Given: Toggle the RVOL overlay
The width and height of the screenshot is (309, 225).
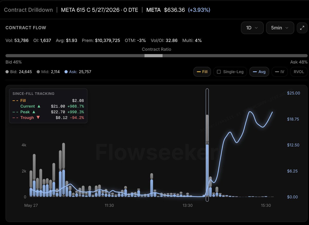Looking at the screenshot, I should 299,72.
